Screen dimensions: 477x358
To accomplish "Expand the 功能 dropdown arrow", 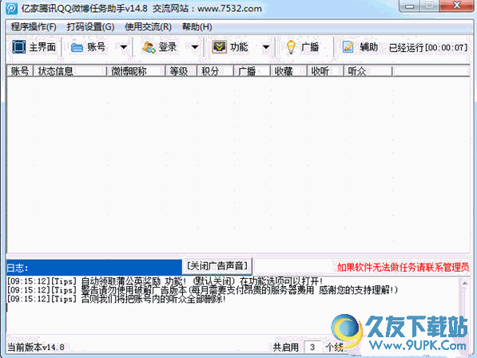I will (266, 47).
